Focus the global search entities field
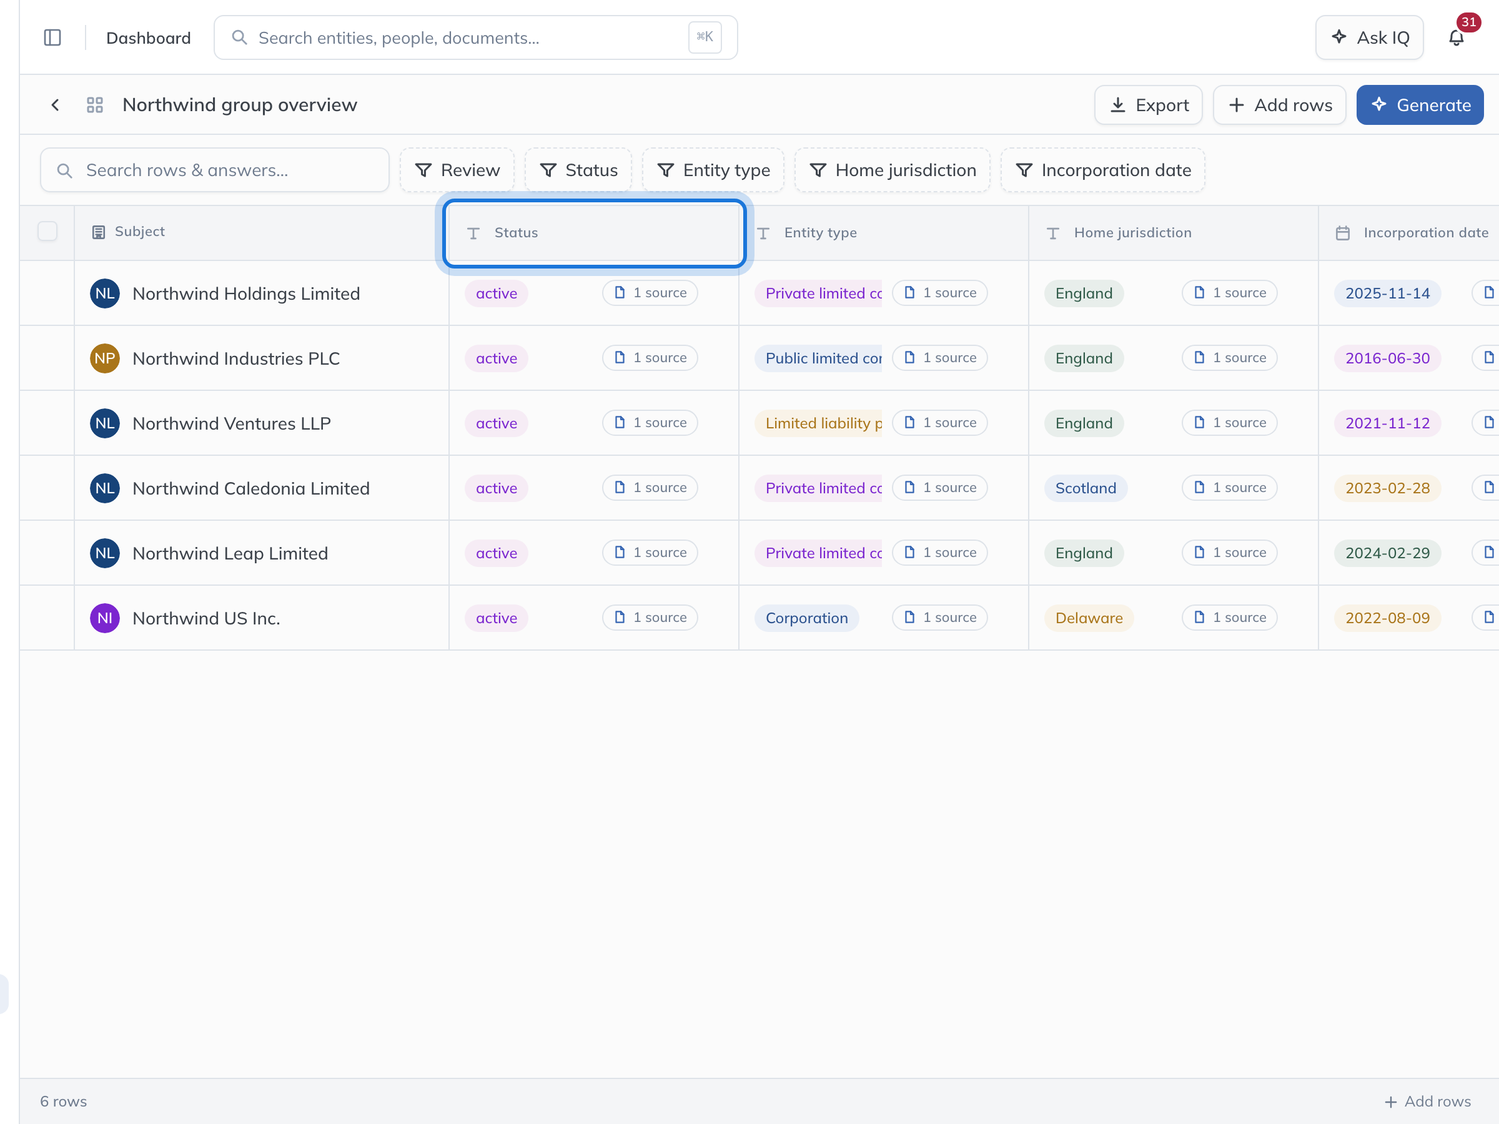Viewport: 1499px width, 1124px height. 476,37
